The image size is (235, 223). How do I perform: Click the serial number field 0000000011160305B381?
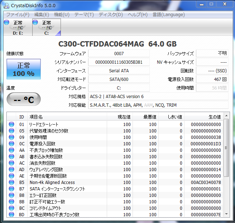click(x=119, y=62)
